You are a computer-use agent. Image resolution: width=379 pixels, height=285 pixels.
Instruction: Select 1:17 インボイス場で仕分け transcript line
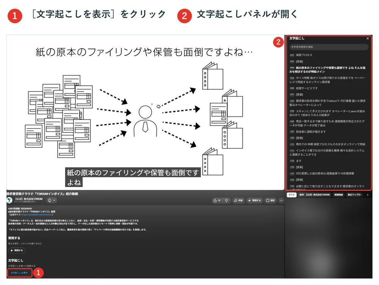coord(329,152)
